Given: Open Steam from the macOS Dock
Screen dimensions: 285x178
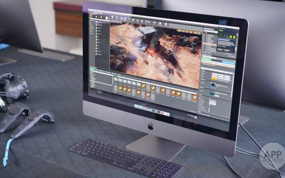Looking at the screenshot, I should coord(148,109).
